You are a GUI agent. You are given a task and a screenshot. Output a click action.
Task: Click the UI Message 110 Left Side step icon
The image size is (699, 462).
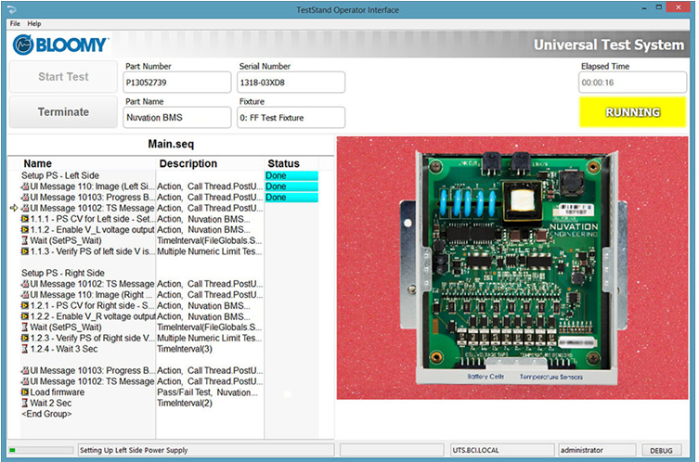click(x=25, y=186)
